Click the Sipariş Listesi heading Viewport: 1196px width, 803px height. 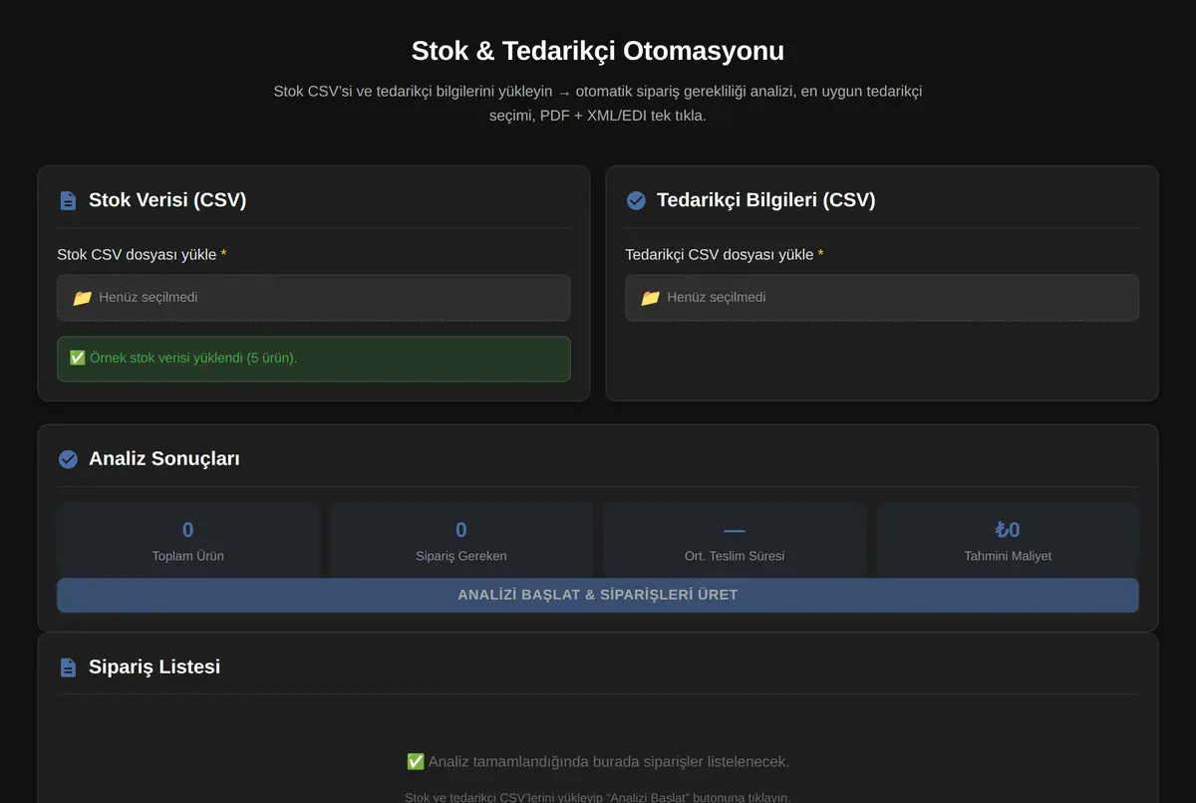click(x=154, y=667)
